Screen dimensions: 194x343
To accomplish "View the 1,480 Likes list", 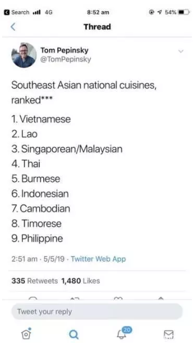I will point(81,281).
